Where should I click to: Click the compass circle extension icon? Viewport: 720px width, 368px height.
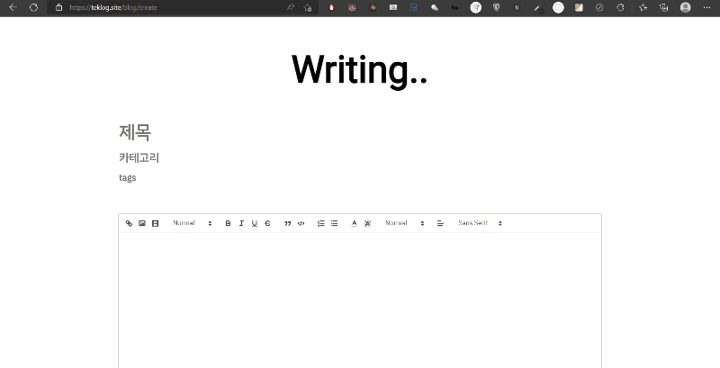(599, 7)
